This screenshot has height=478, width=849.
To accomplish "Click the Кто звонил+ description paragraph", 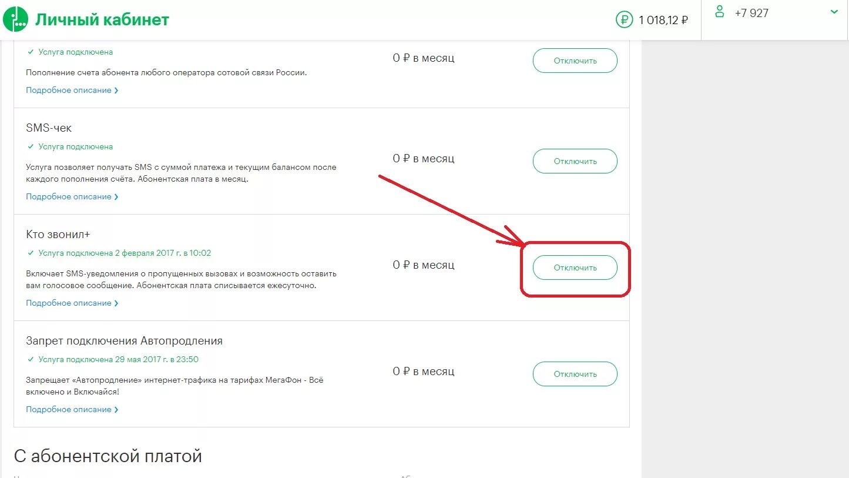I will pos(181,279).
